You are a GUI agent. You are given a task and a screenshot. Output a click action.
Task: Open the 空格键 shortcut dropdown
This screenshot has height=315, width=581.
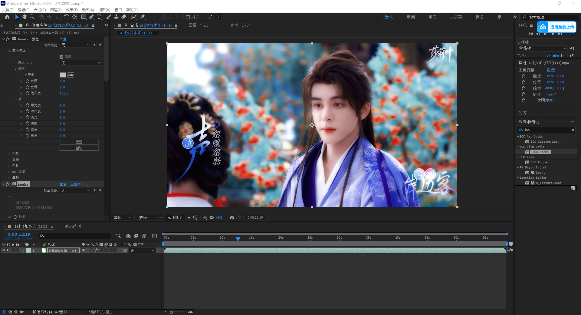click(542, 48)
